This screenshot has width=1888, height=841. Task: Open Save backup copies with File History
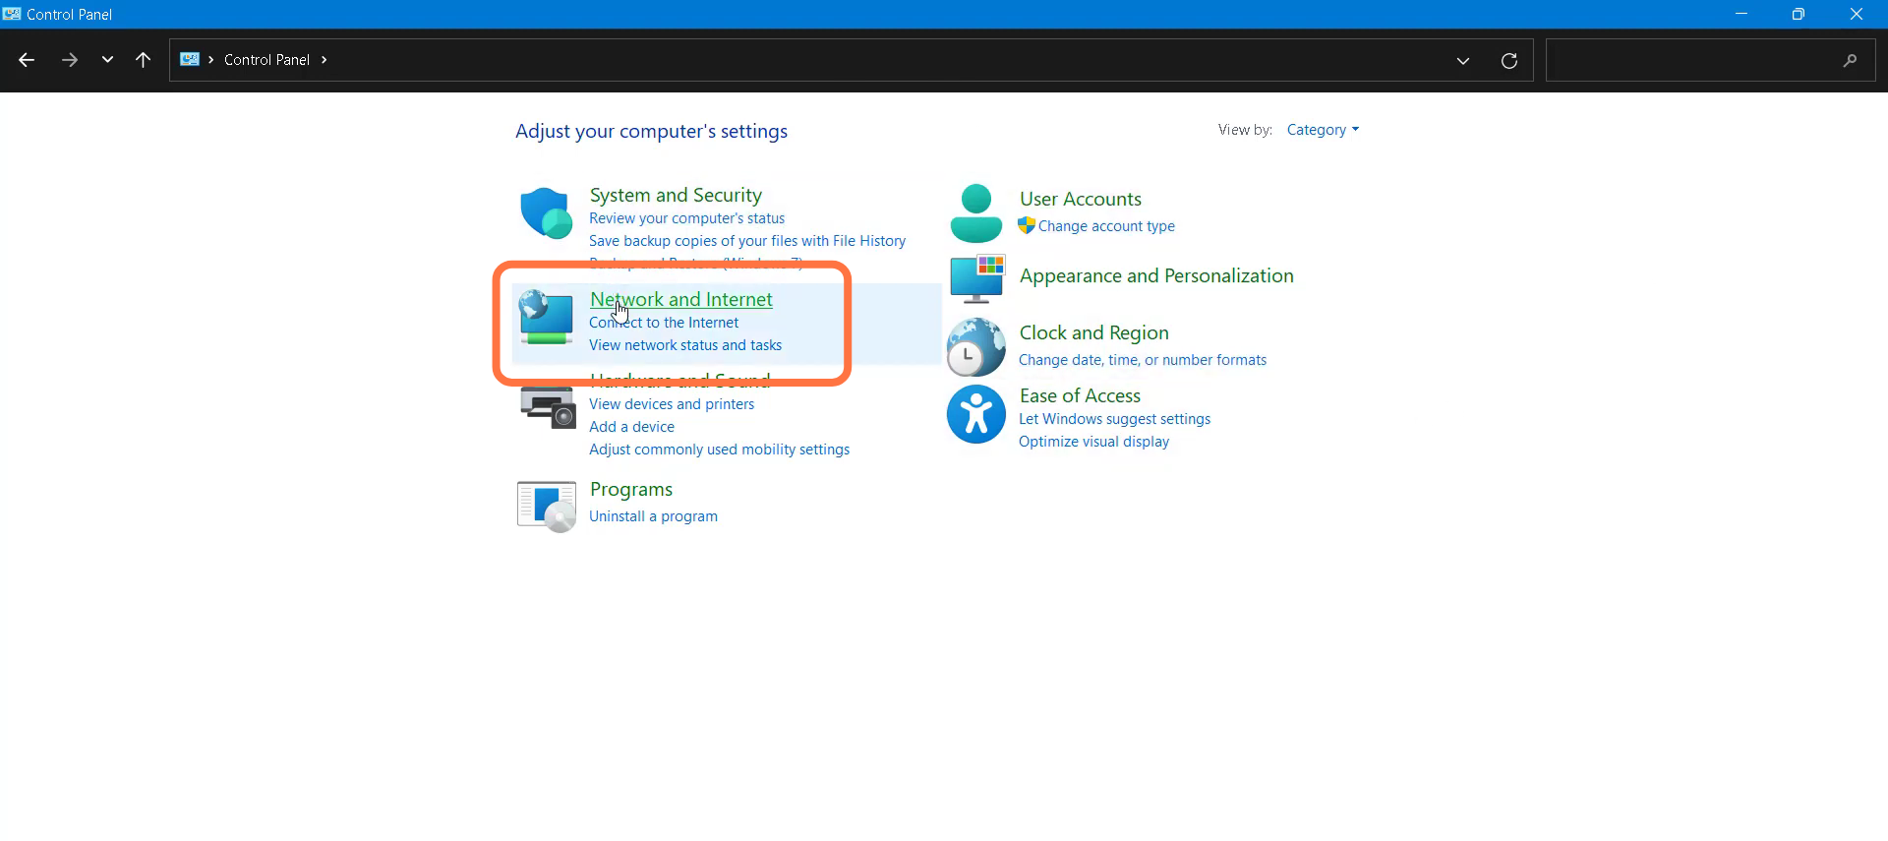point(747,241)
